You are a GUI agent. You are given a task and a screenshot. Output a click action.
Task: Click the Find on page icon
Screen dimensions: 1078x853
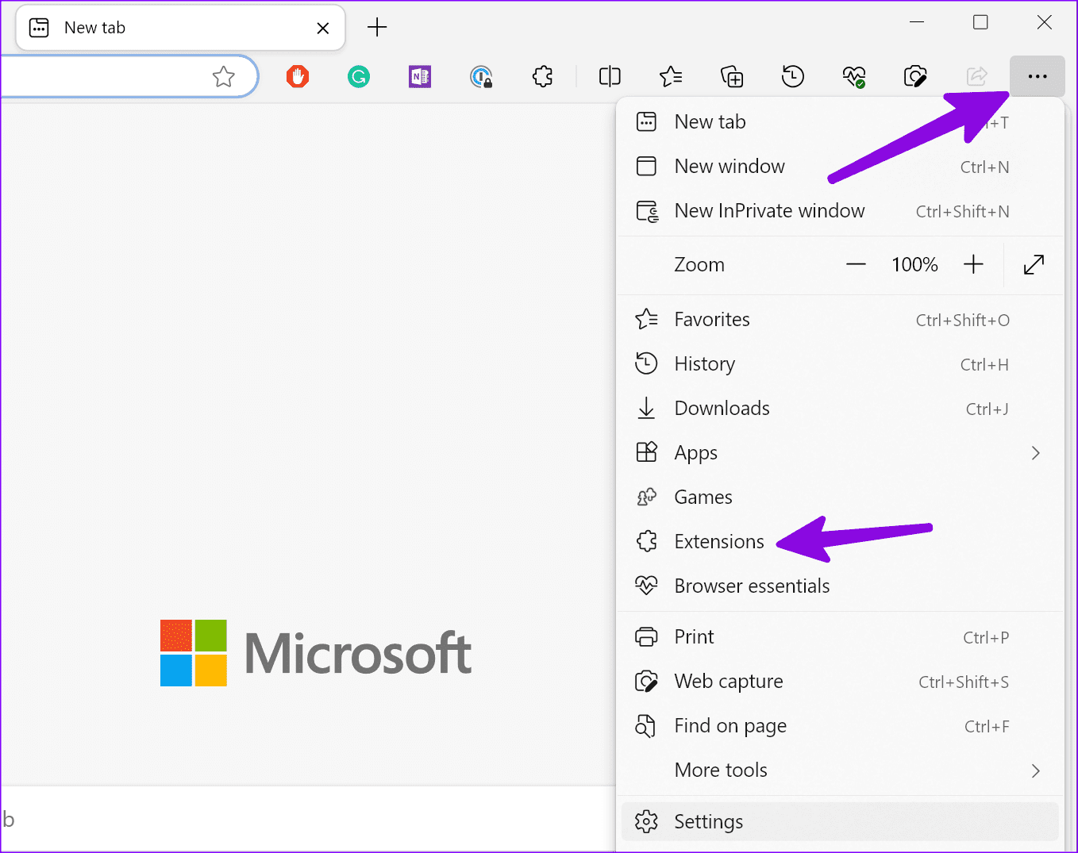646,725
